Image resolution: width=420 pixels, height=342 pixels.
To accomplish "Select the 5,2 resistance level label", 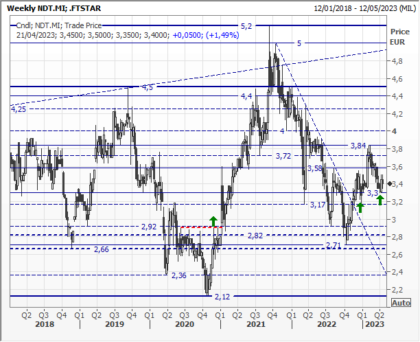I will (x=246, y=25).
